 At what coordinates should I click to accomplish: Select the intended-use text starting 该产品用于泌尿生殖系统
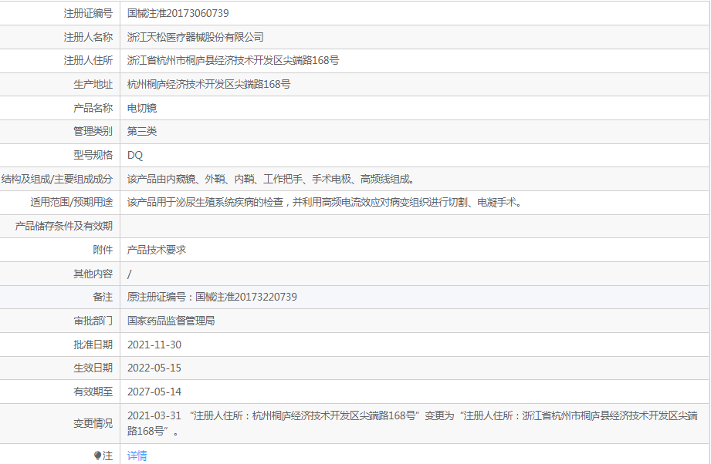coord(325,203)
